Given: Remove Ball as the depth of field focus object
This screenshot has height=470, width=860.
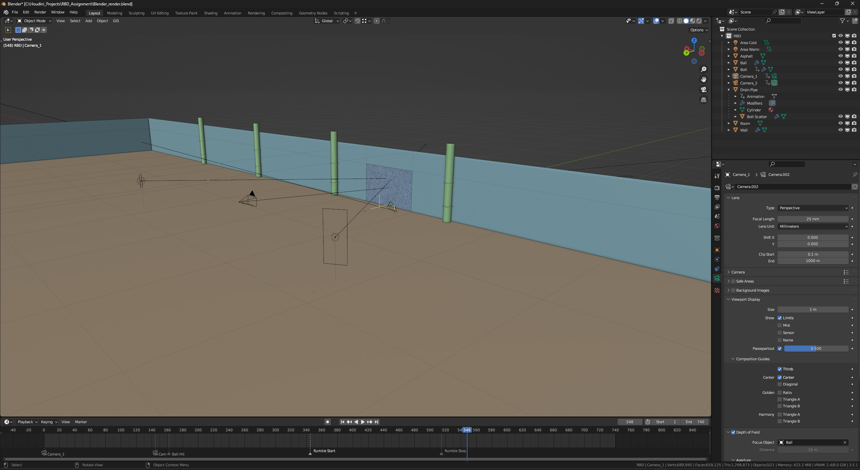Looking at the screenshot, I should [845, 442].
